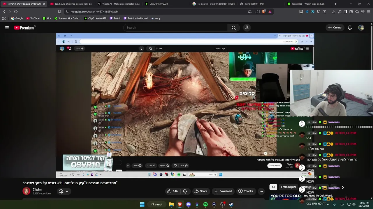The height and width of the screenshot is (209, 373).
Task: Select the From Clipim filter chip
Action: pos(288,187)
